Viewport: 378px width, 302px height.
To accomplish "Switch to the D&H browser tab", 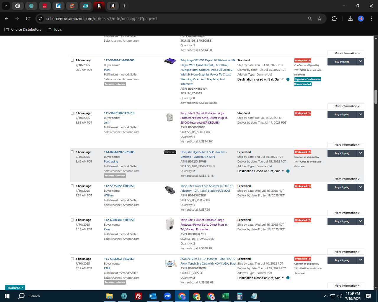I will (x=45, y=6).
